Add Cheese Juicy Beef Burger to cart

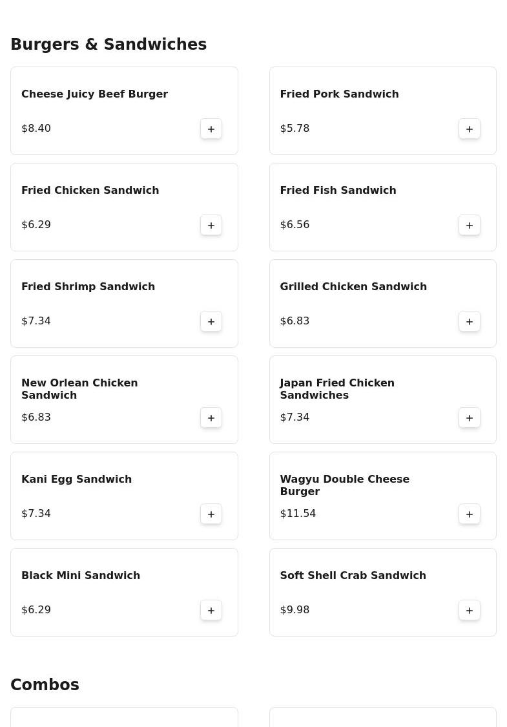(211, 129)
